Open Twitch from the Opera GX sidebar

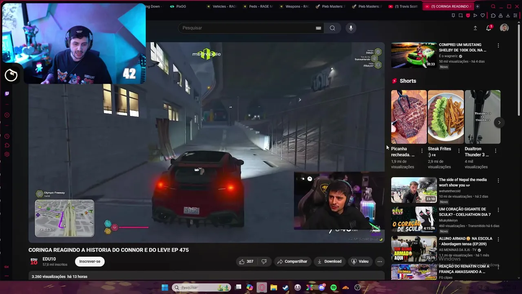tap(7, 94)
